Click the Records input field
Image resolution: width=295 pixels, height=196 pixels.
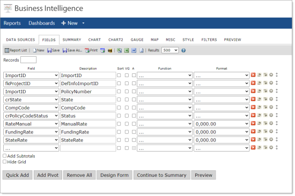28,60
